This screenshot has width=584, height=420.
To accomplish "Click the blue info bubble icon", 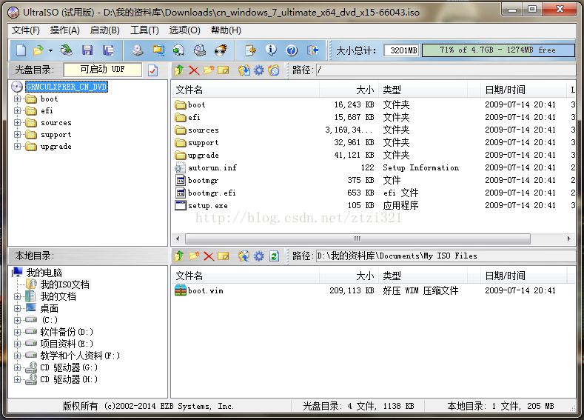I will pos(271,50).
